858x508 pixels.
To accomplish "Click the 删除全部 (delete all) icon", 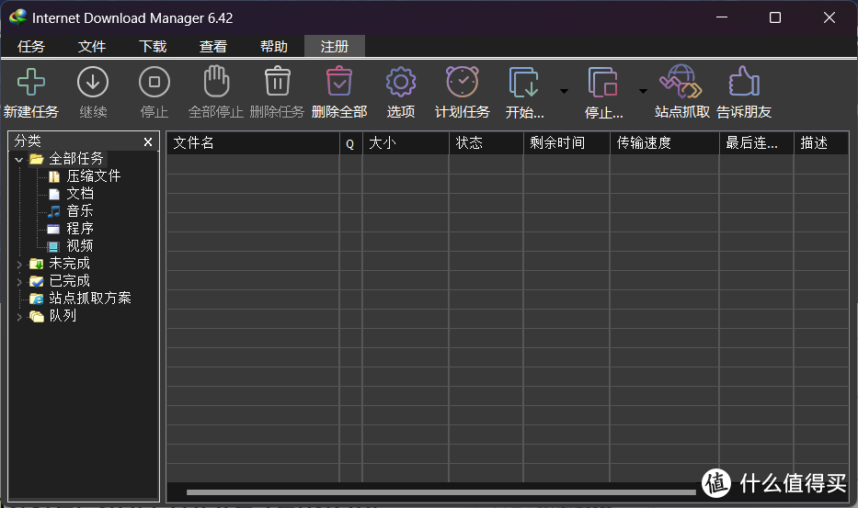I will [x=339, y=81].
